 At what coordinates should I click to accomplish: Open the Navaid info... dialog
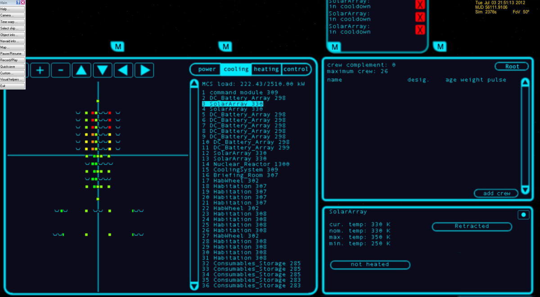click(x=13, y=41)
